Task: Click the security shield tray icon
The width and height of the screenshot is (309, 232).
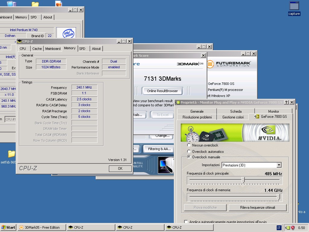Action: tap(293, 228)
